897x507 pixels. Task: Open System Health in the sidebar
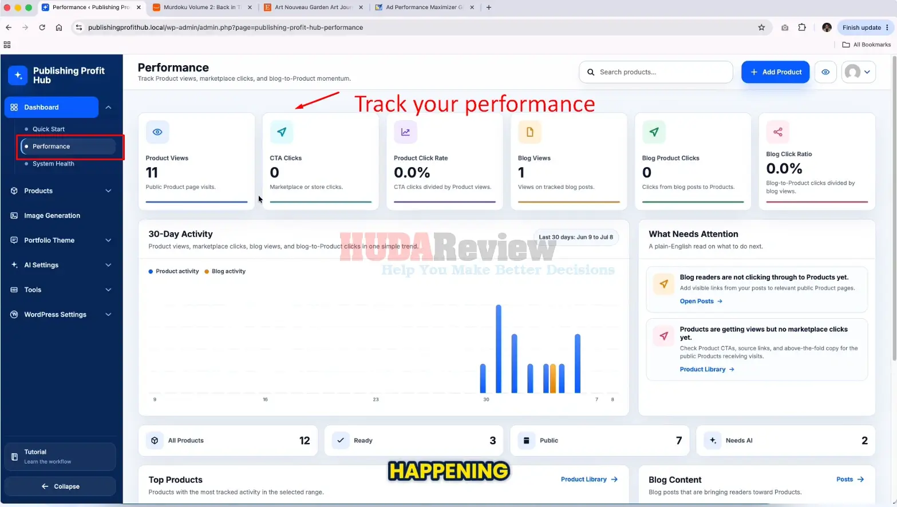click(53, 164)
